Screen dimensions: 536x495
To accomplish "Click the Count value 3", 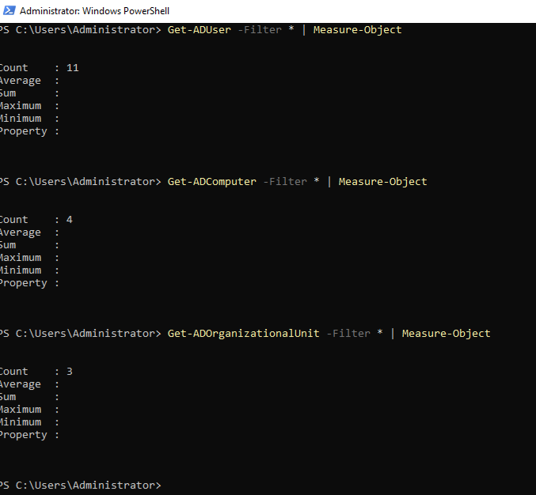I will (x=70, y=372).
